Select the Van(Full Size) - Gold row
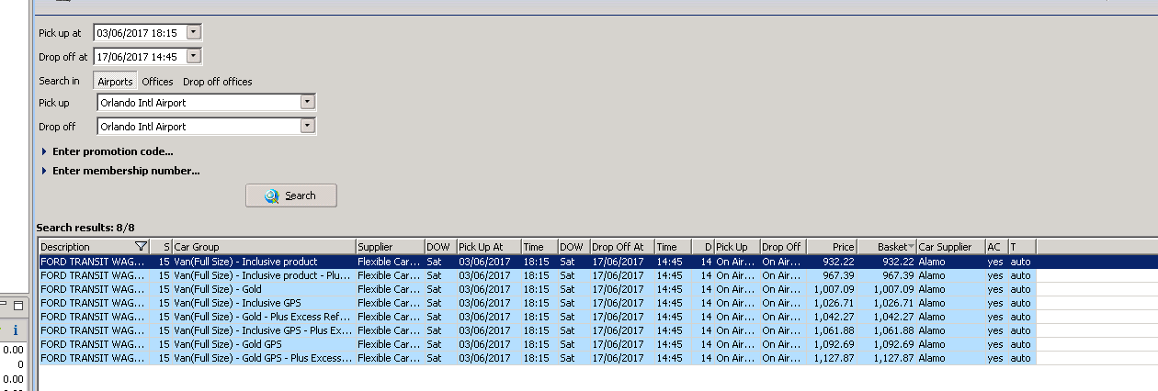Image resolution: width=1158 pixels, height=391 pixels. pyautogui.click(x=537, y=289)
